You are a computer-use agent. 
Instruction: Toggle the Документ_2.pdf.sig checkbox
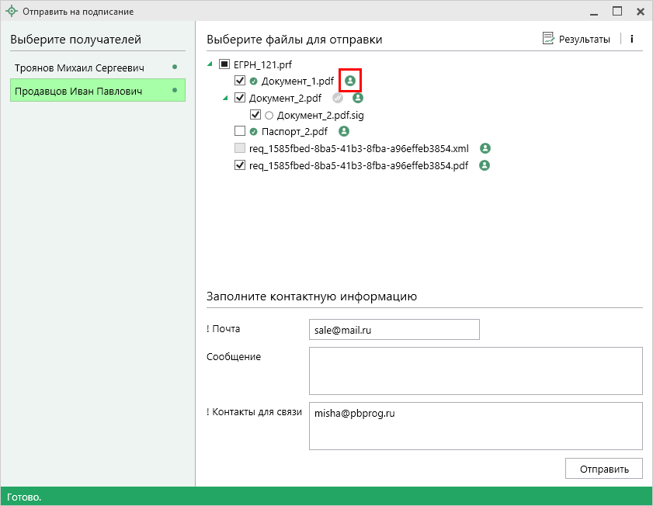(255, 115)
